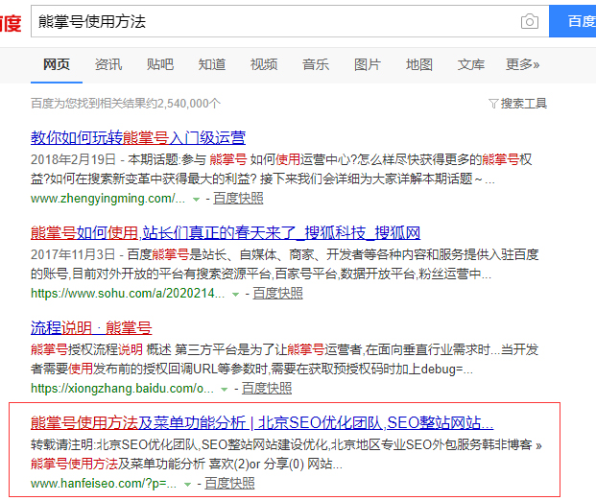
Task: Click the blue 百度 search button
Action: click(572, 21)
